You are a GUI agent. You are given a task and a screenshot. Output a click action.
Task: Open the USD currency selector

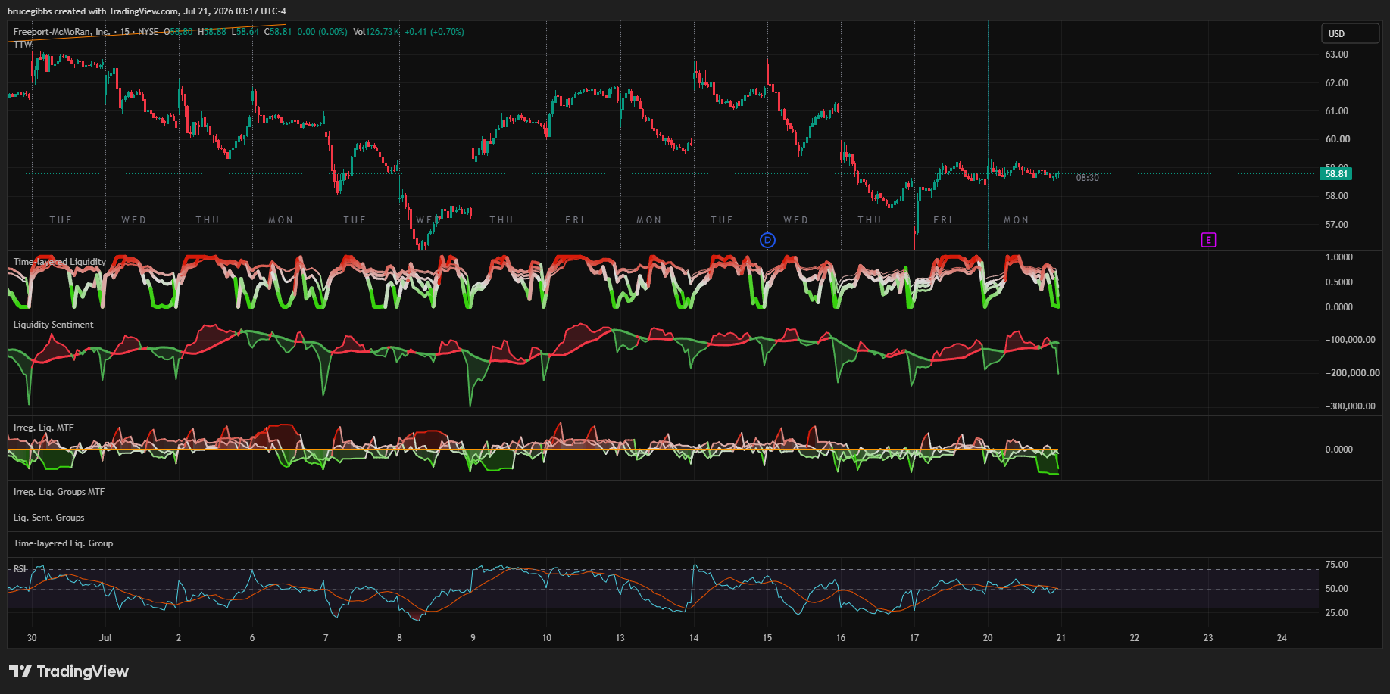tap(1351, 33)
